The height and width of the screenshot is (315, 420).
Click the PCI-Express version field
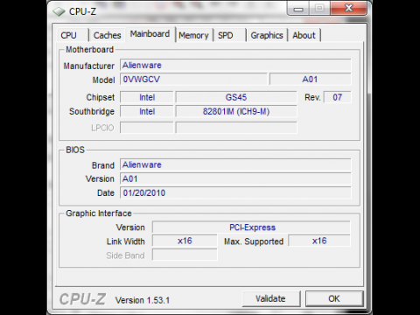[x=251, y=227]
